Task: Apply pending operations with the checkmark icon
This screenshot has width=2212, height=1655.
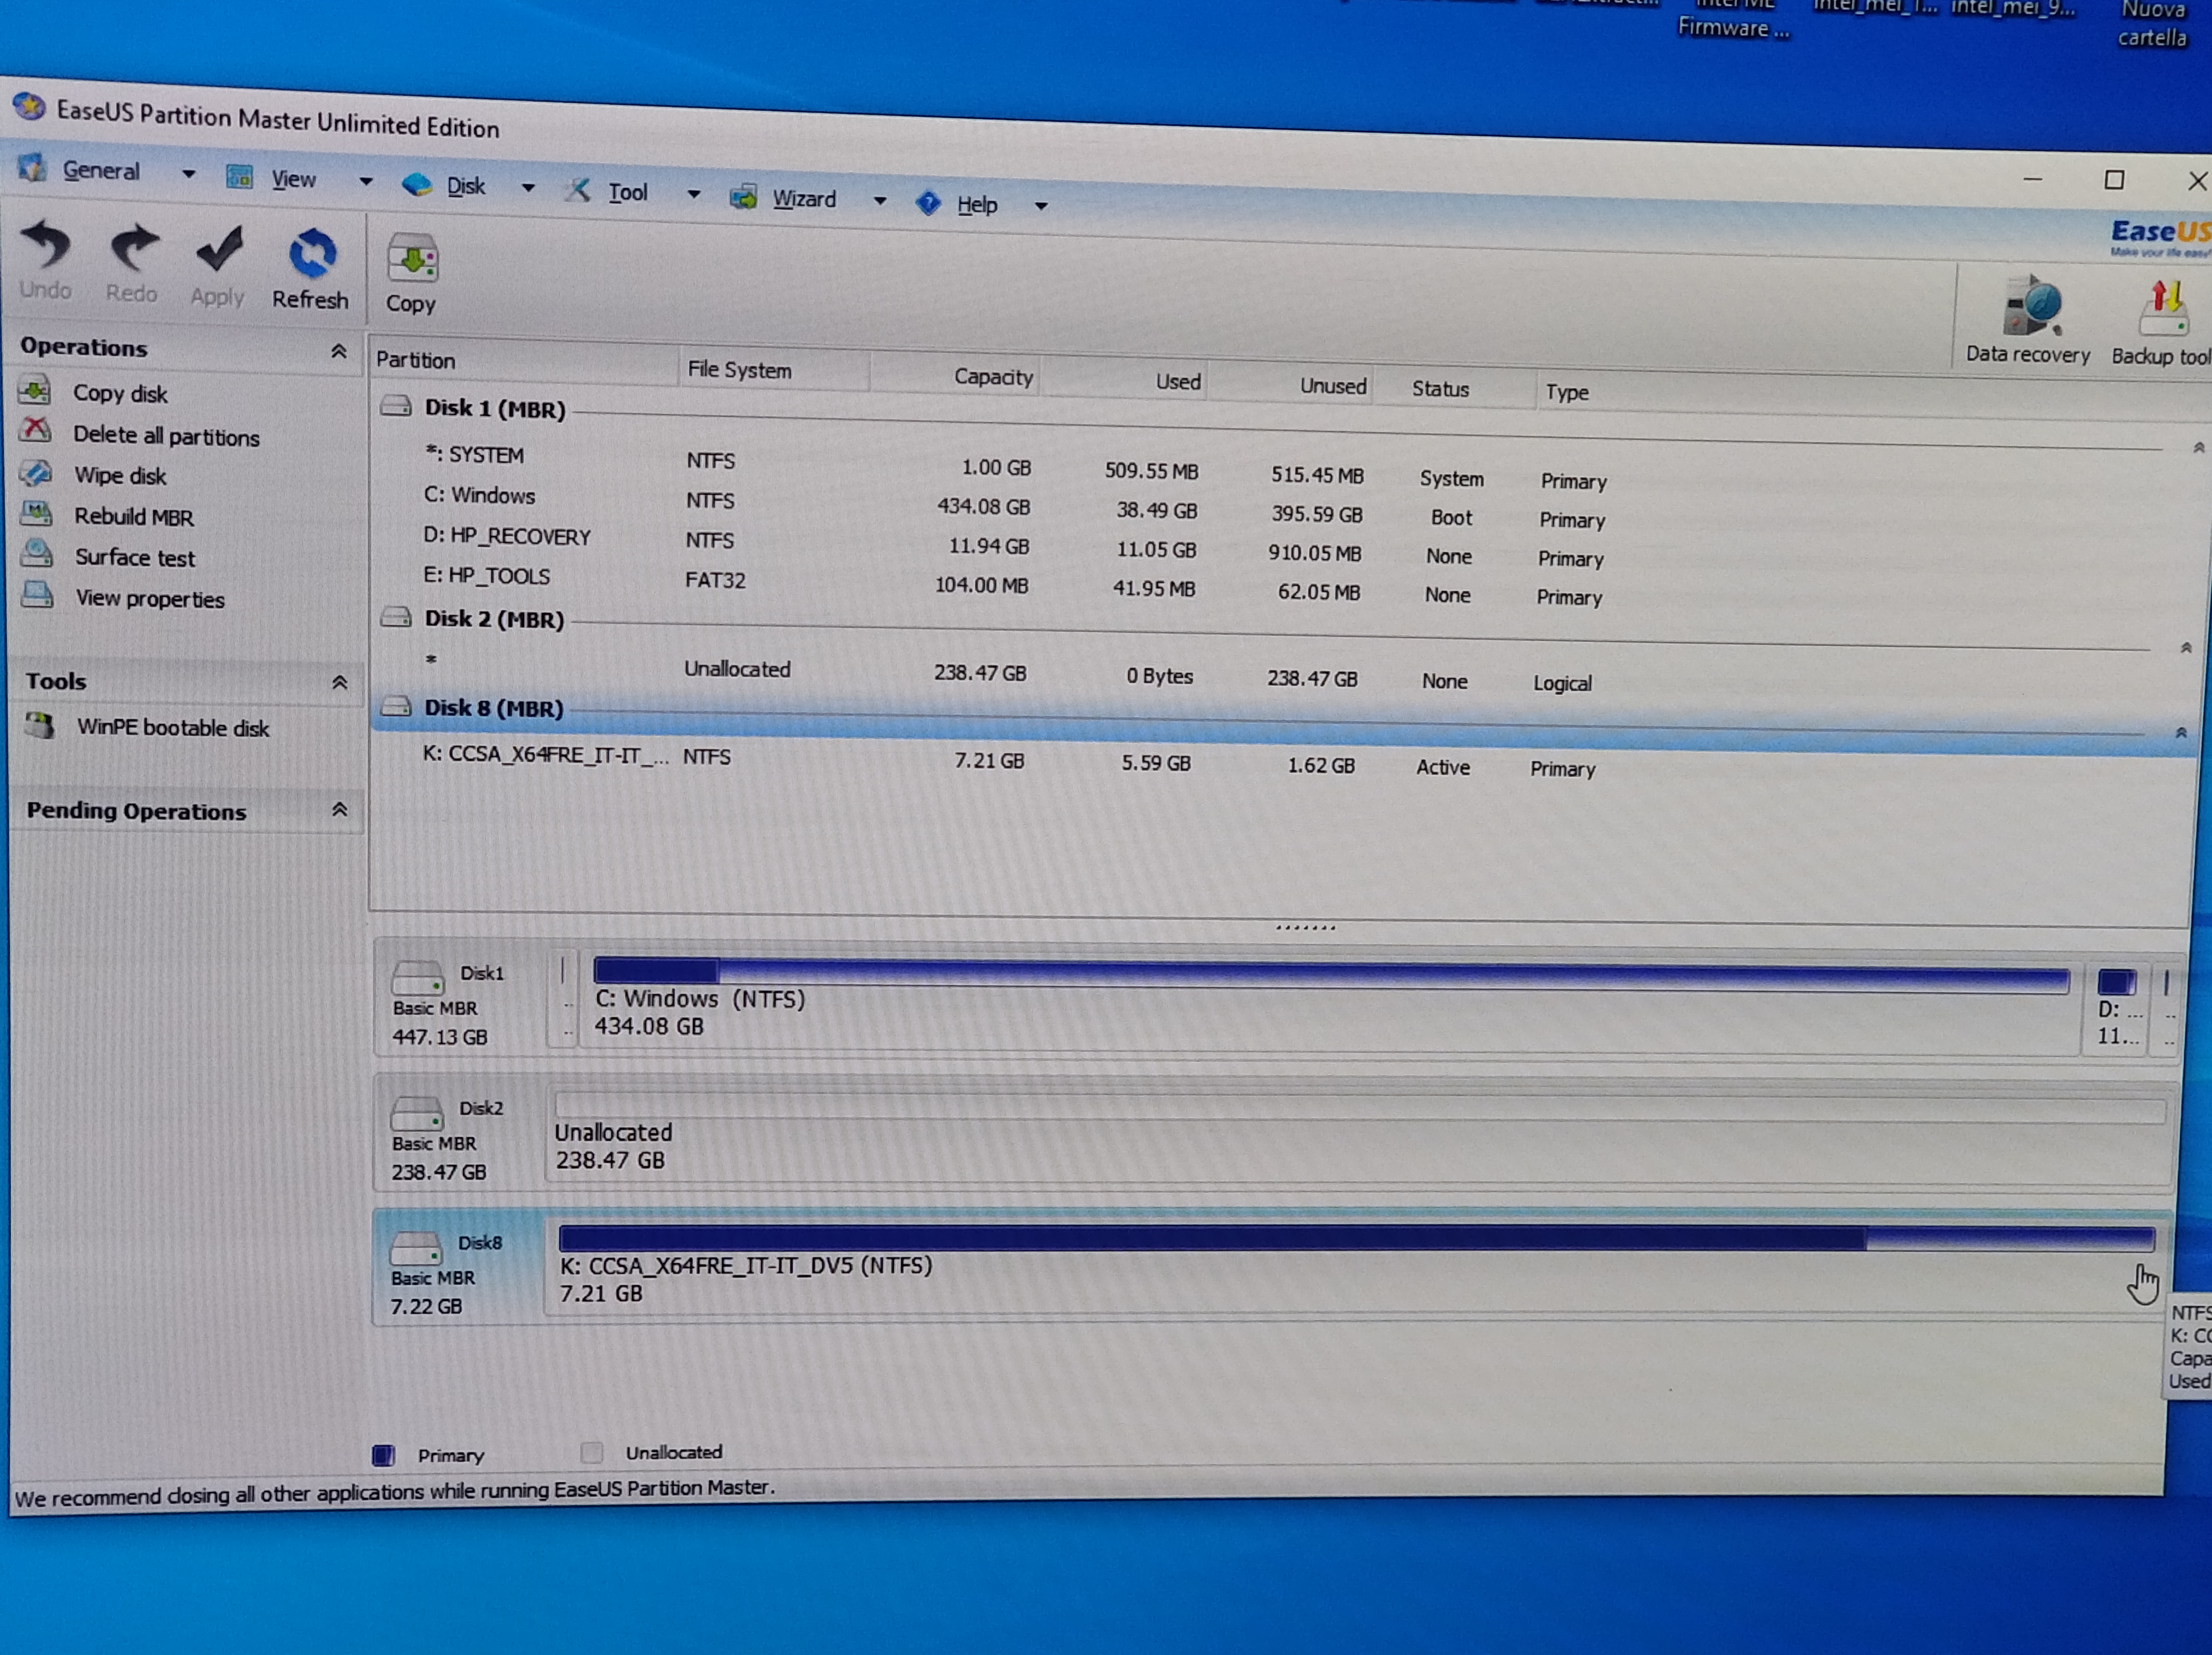Action: [x=219, y=251]
